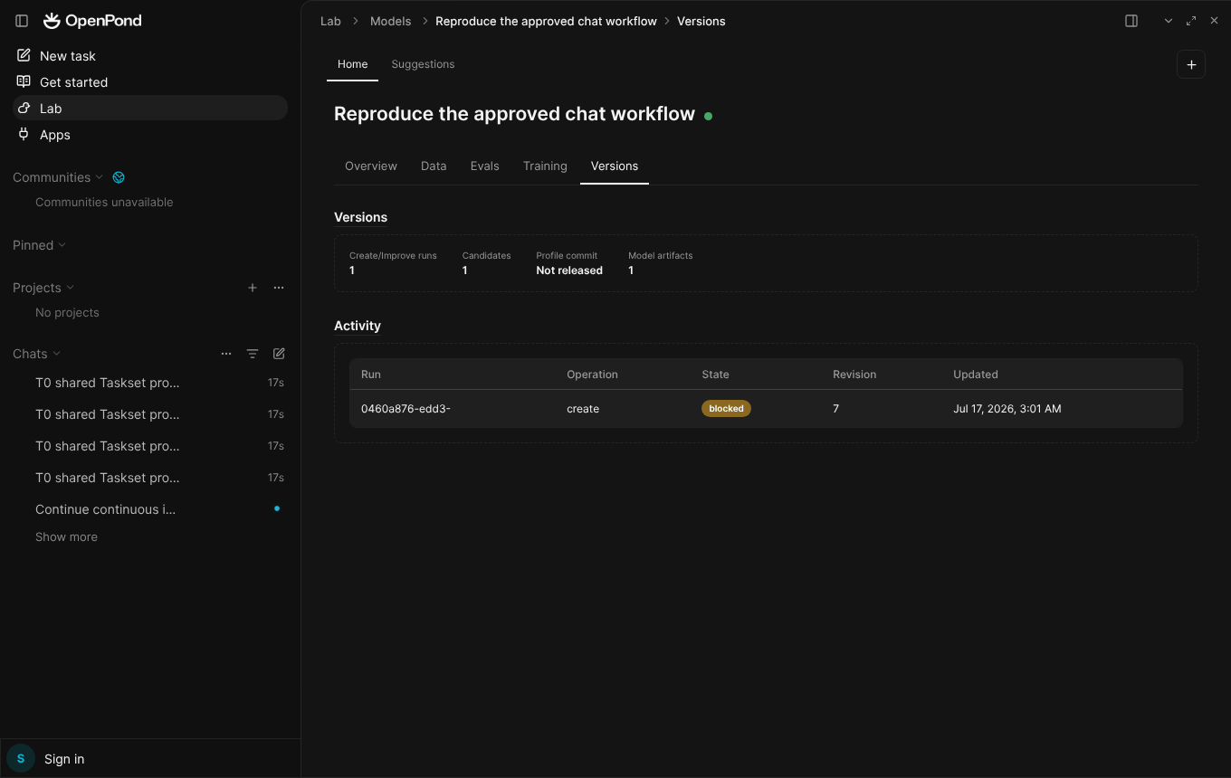This screenshot has width=1231, height=778.
Task: Open Projects more options menu
Action: tap(279, 288)
